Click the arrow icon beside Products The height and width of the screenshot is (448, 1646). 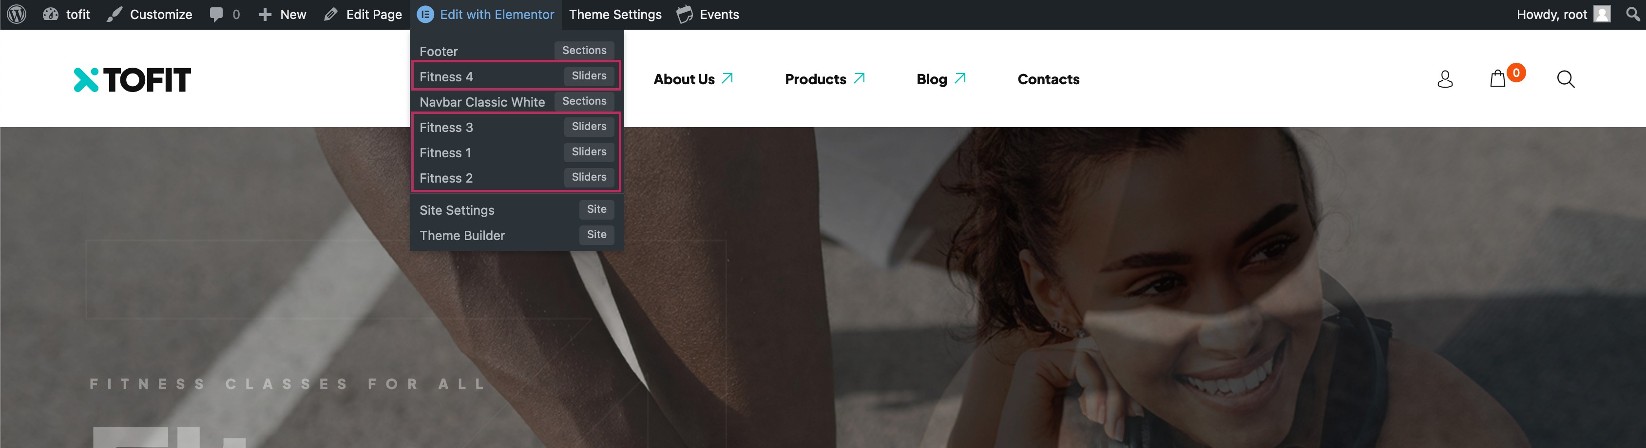click(859, 78)
